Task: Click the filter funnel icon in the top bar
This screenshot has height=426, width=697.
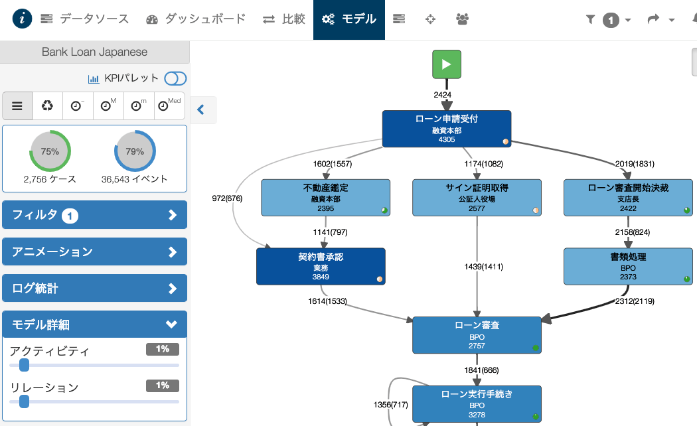Action: point(590,19)
